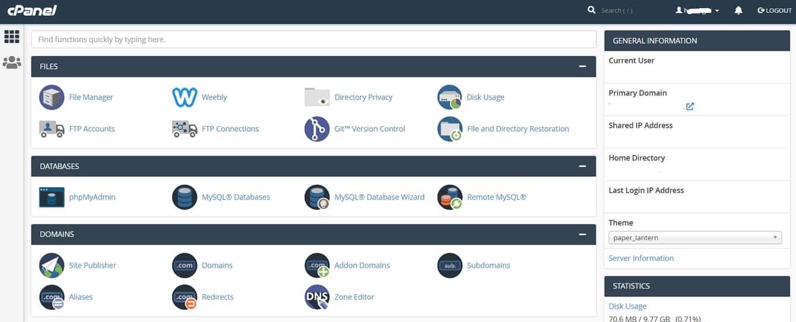Click the LOGOUT button
Image resolution: width=796 pixels, height=322 pixels.
[x=774, y=10]
